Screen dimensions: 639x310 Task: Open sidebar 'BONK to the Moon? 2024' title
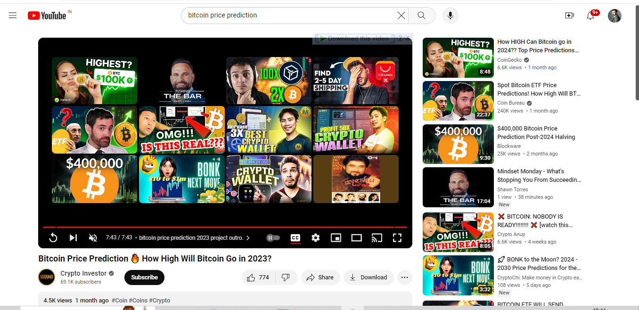[x=539, y=264]
